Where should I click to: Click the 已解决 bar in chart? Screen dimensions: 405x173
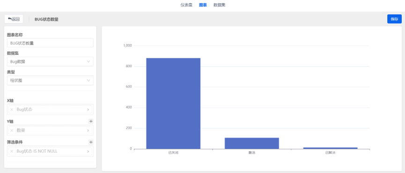point(331,148)
